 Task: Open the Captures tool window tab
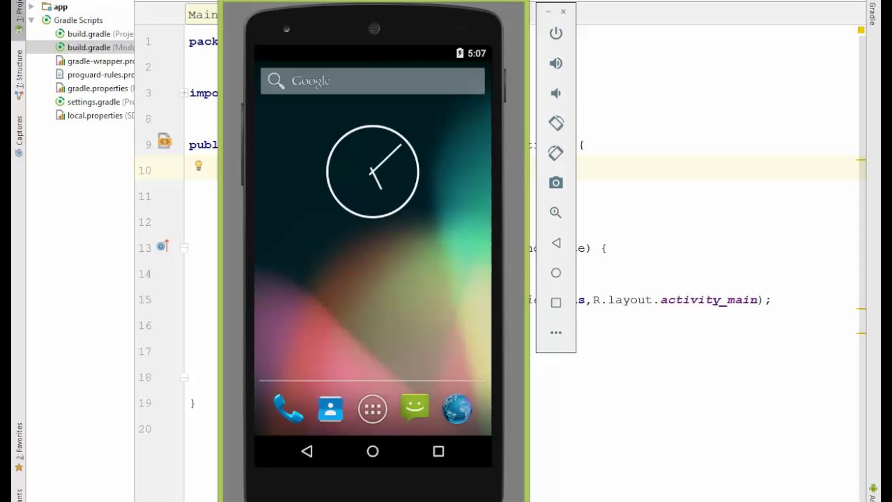[19, 136]
